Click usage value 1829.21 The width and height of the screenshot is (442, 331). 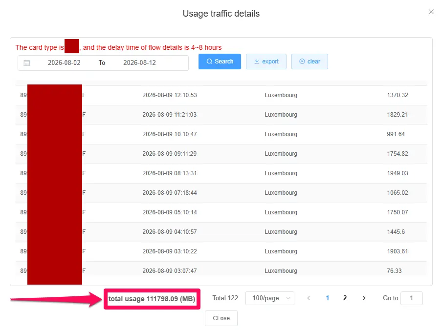pos(398,115)
